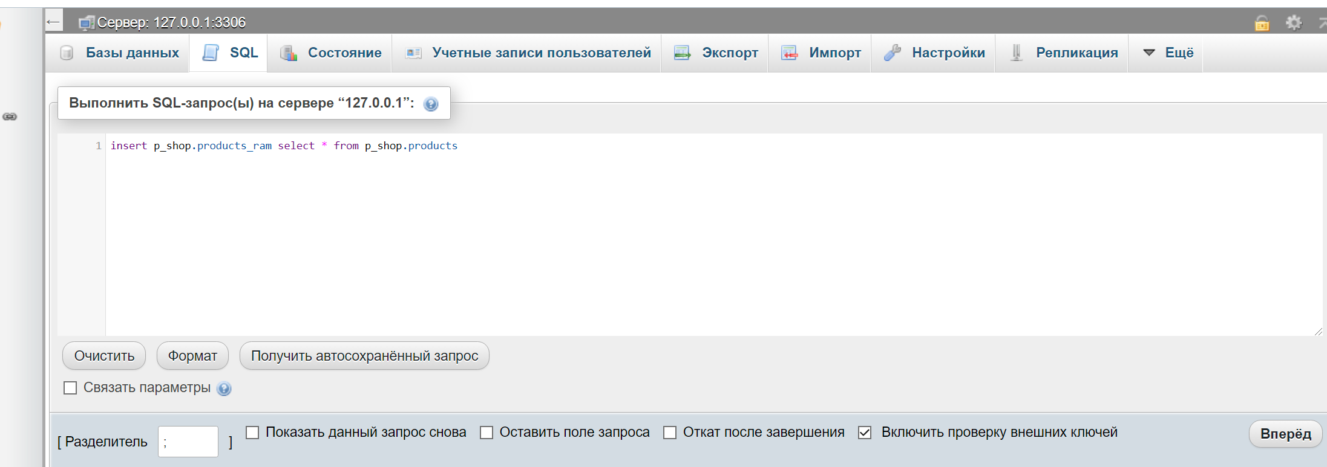The image size is (1327, 467).
Task: Check "Показать данный запрос снова" option
Action: (x=253, y=433)
